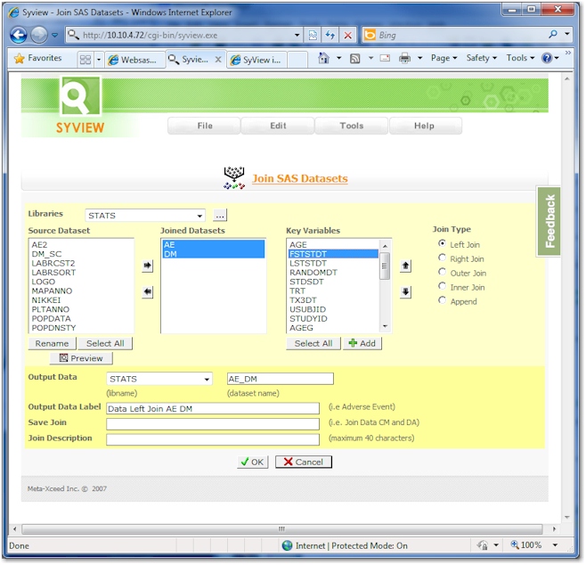Click the Cancel button
The width and height of the screenshot is (586, 565).
coord(304,463)
